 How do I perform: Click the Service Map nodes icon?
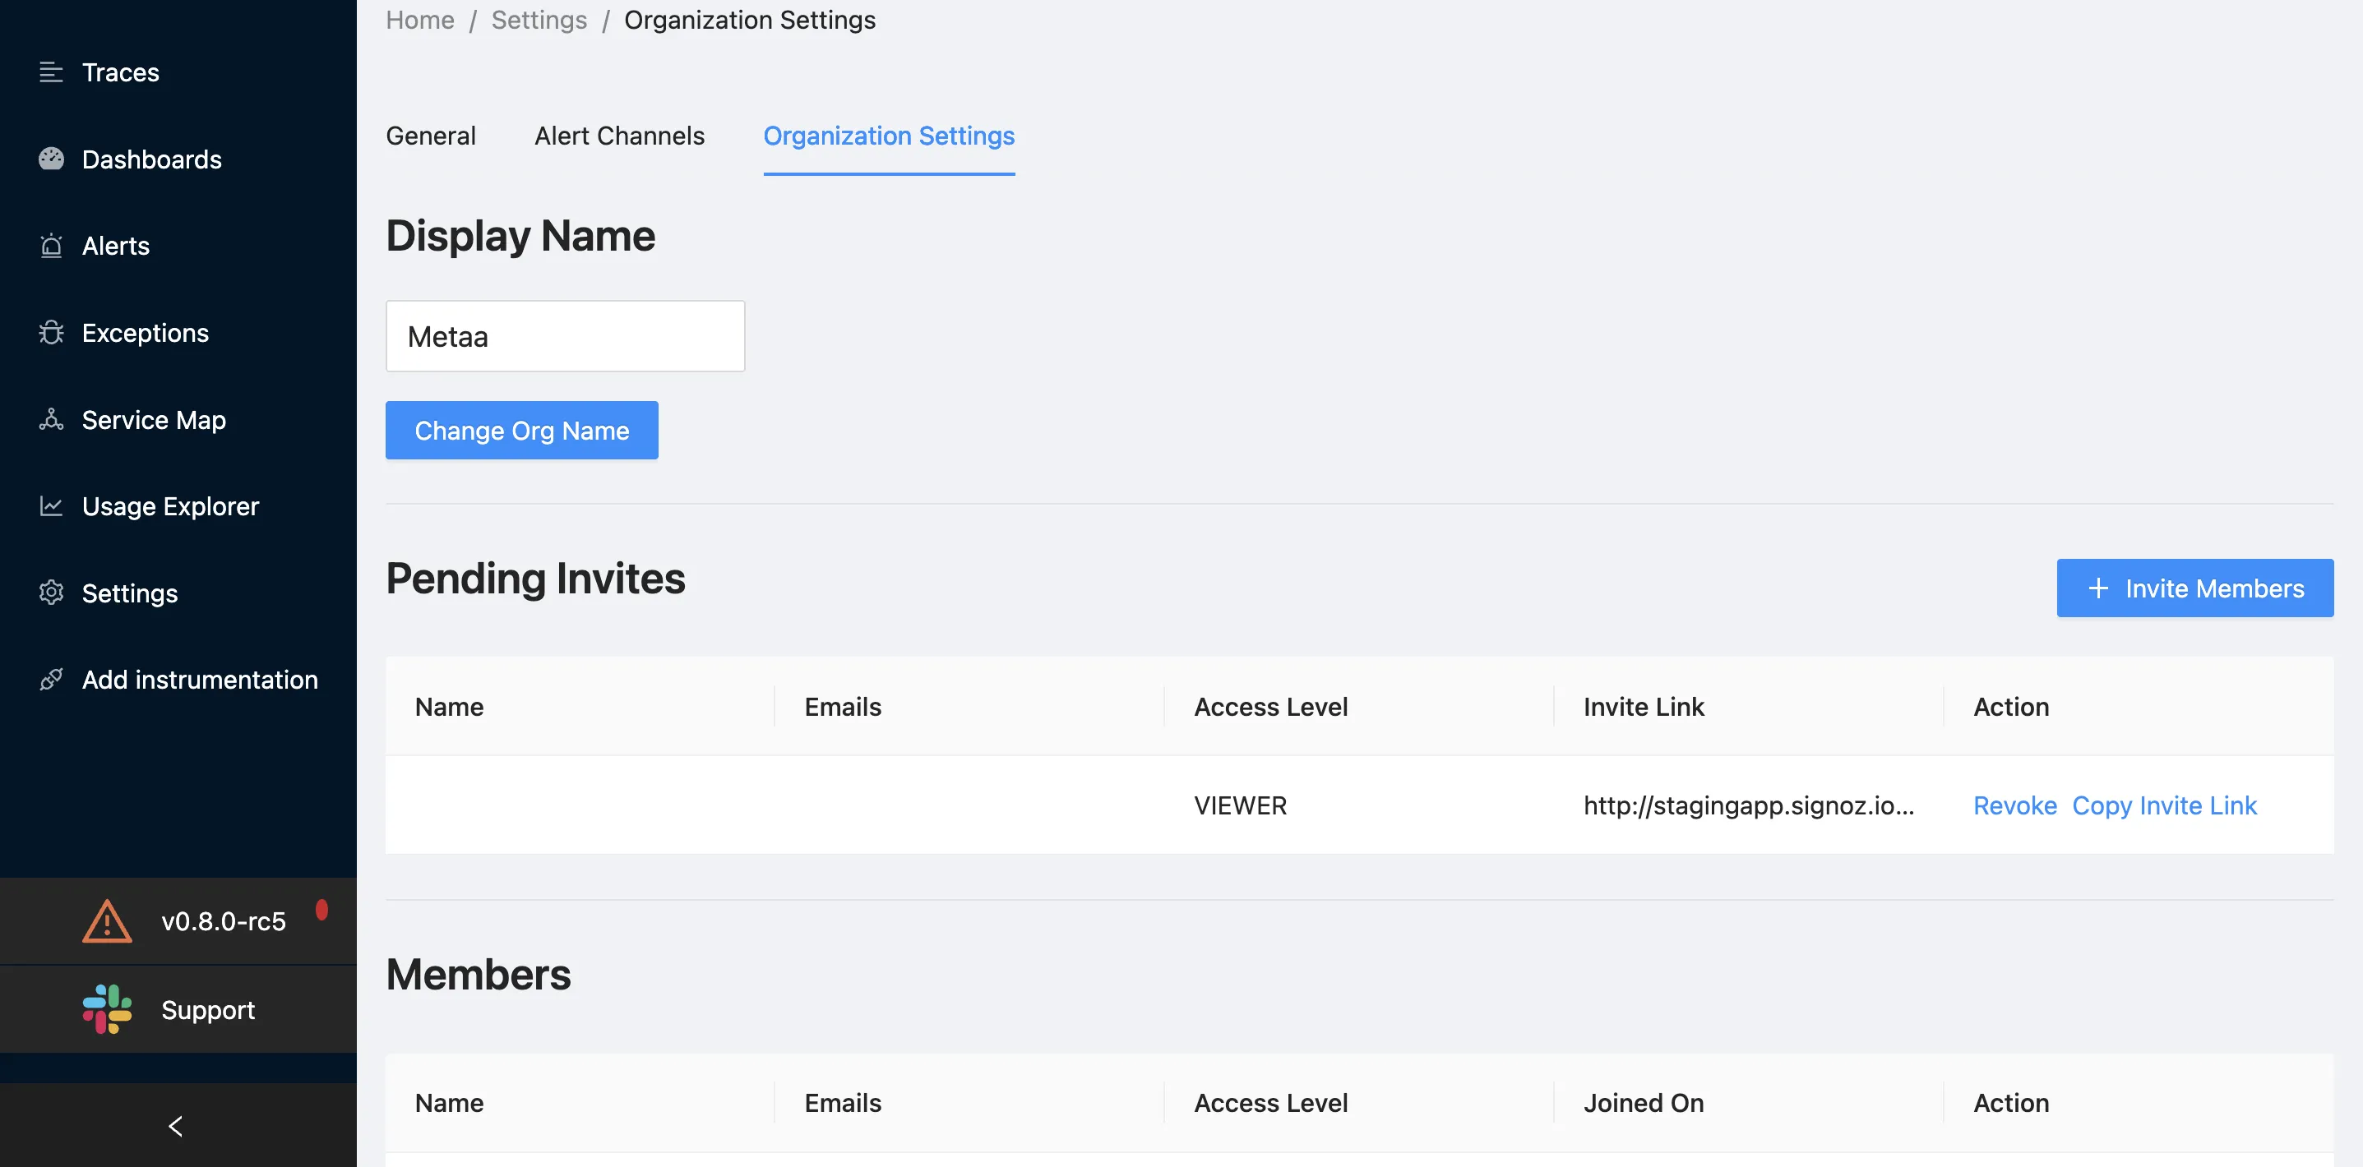pyautogui.click(x=51, y=419)
